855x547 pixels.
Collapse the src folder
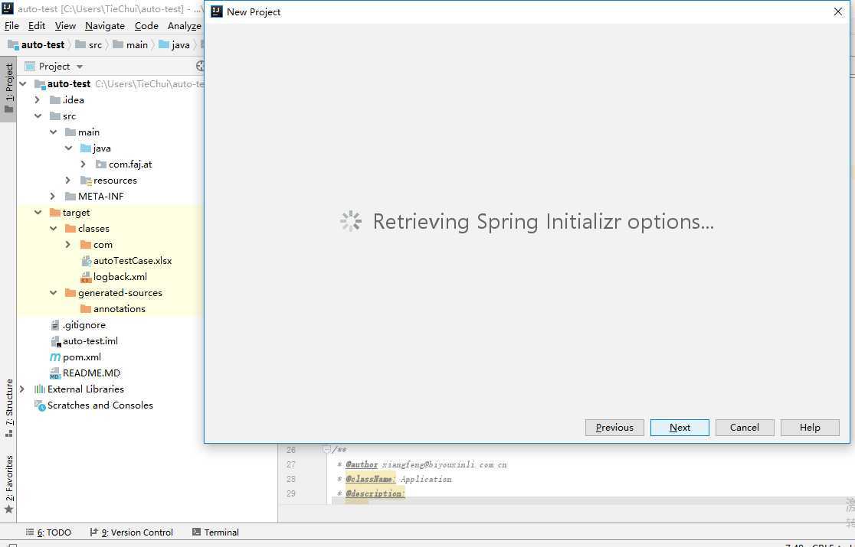click(x=38, y=116)
